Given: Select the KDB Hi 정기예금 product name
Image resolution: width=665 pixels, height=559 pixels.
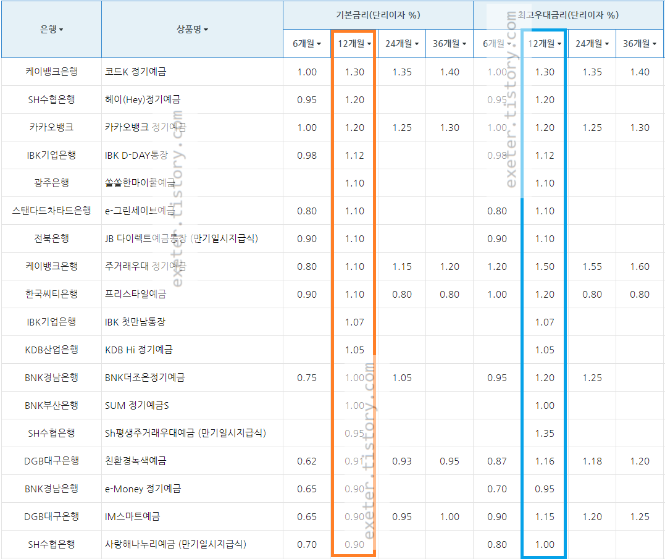Looking at the screenshot, I should tap(139, 350).
